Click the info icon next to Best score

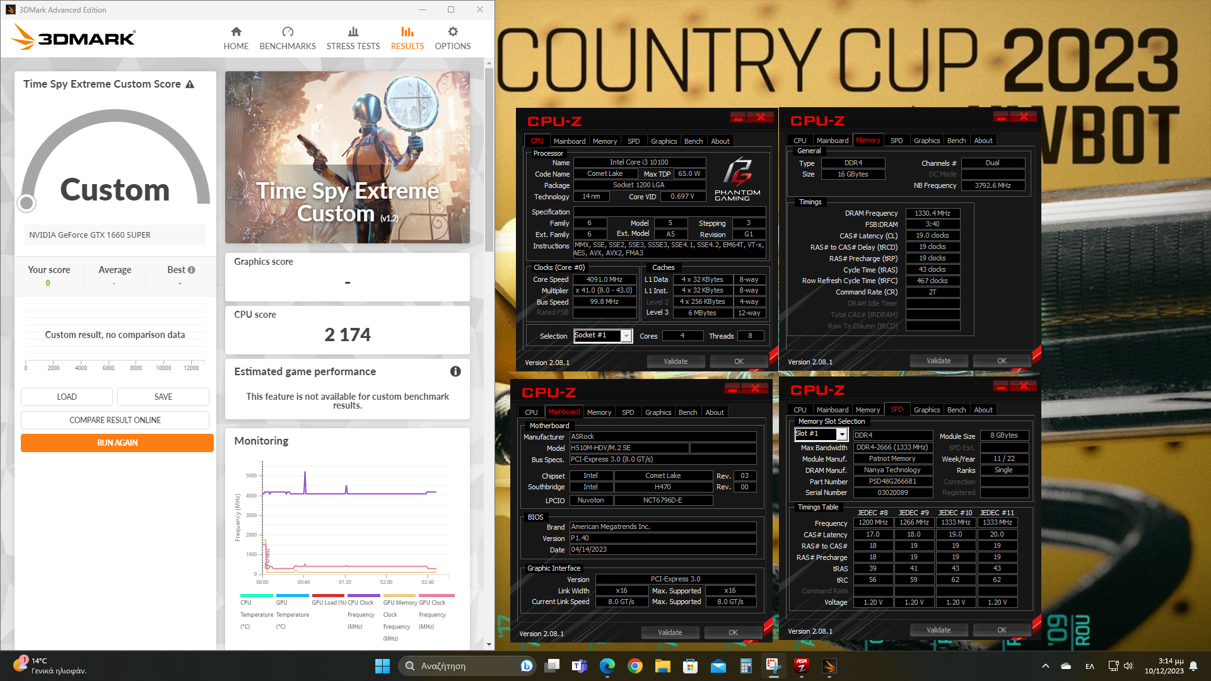pyautogui.click(x=191, y=270)
